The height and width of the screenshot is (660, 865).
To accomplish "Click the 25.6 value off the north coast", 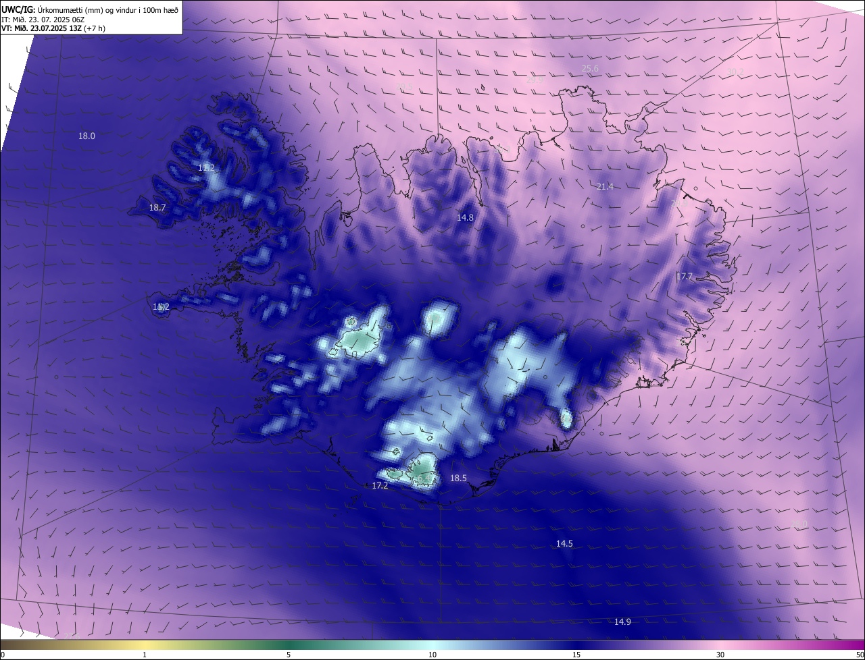I will pos(590,69).
